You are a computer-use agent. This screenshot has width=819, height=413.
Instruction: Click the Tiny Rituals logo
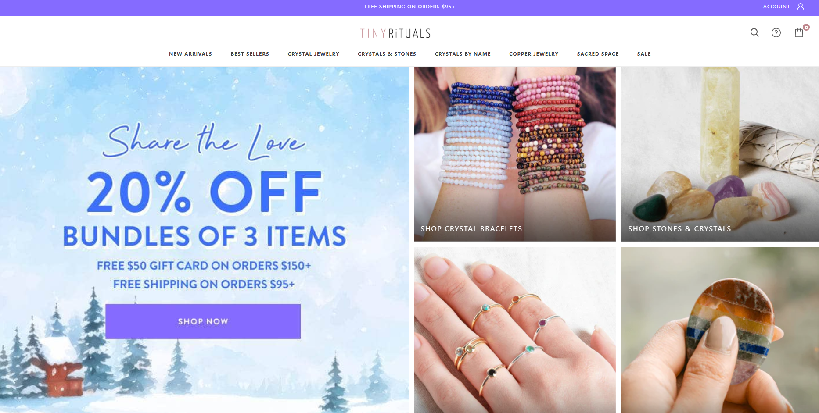pos(395,34)
